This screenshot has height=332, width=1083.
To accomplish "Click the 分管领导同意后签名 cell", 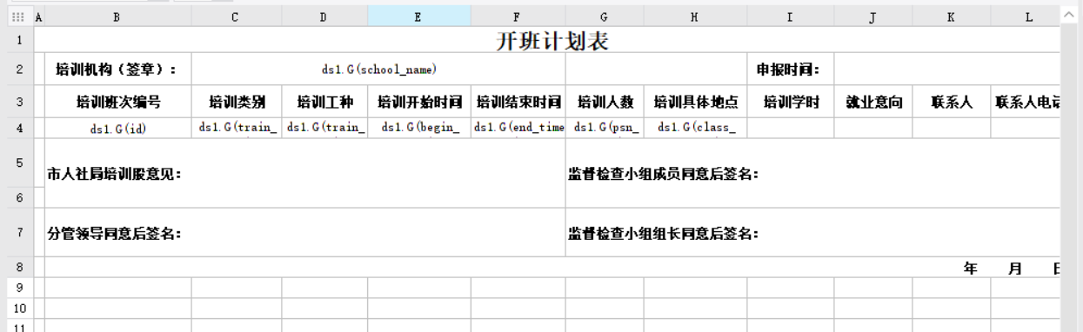I will point(304,233).
